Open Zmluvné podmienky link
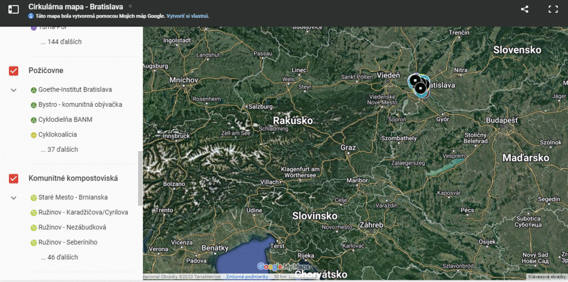Image resolution: width=568 pixels, height=282 pixels. click(x=247, y=276)
